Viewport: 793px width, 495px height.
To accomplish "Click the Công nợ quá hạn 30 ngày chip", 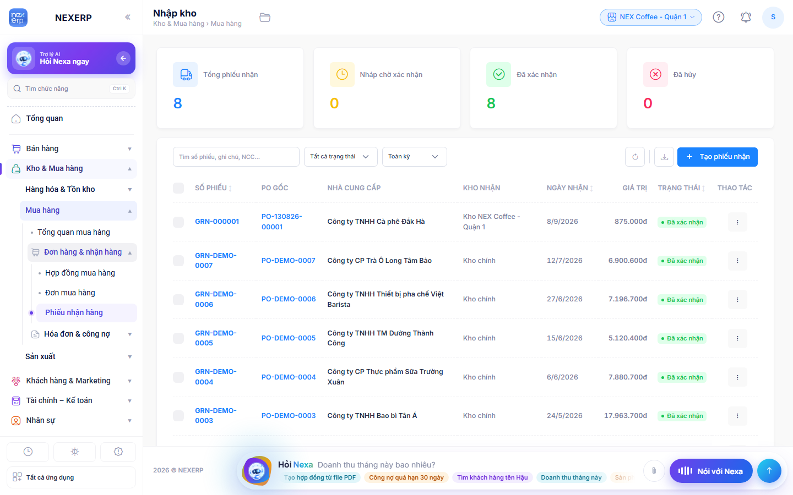I will (x=406, y=477).
